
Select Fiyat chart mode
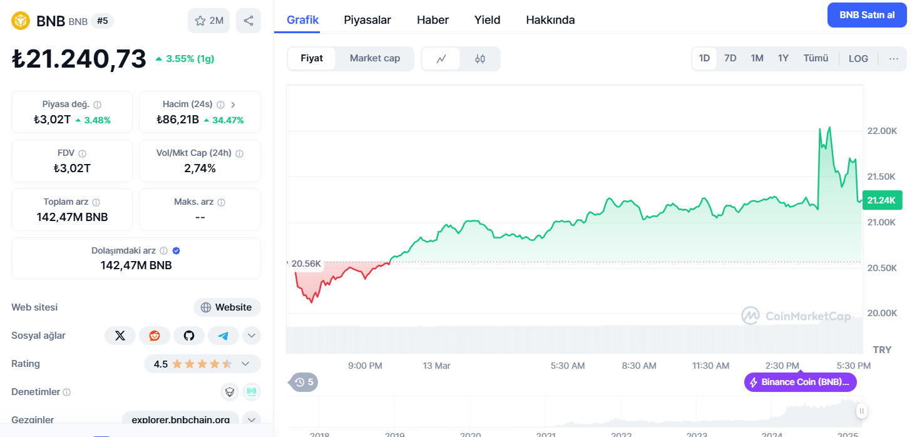pos(312,58)
